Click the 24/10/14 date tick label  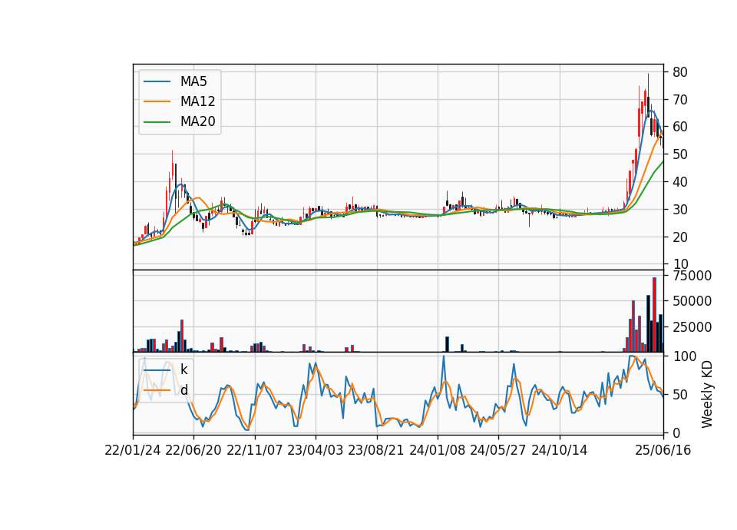(560, 450)
